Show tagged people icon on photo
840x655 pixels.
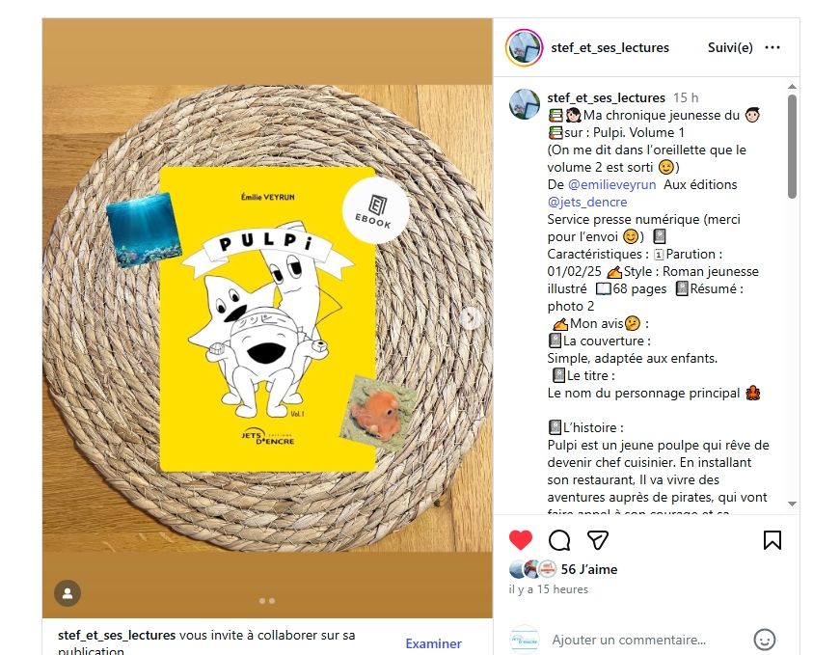(68, 593)
